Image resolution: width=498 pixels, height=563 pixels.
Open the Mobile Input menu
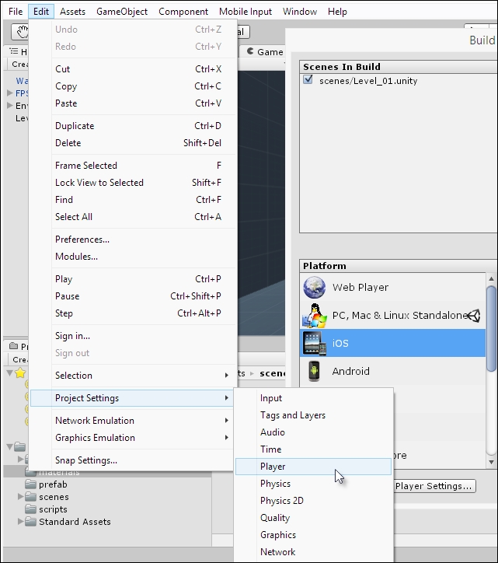pos(246,12)
